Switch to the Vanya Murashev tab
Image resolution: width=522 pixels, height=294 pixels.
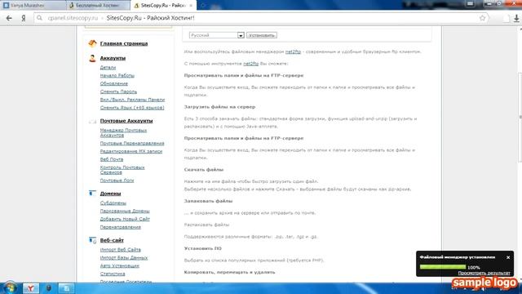click(x=33, y=6)
